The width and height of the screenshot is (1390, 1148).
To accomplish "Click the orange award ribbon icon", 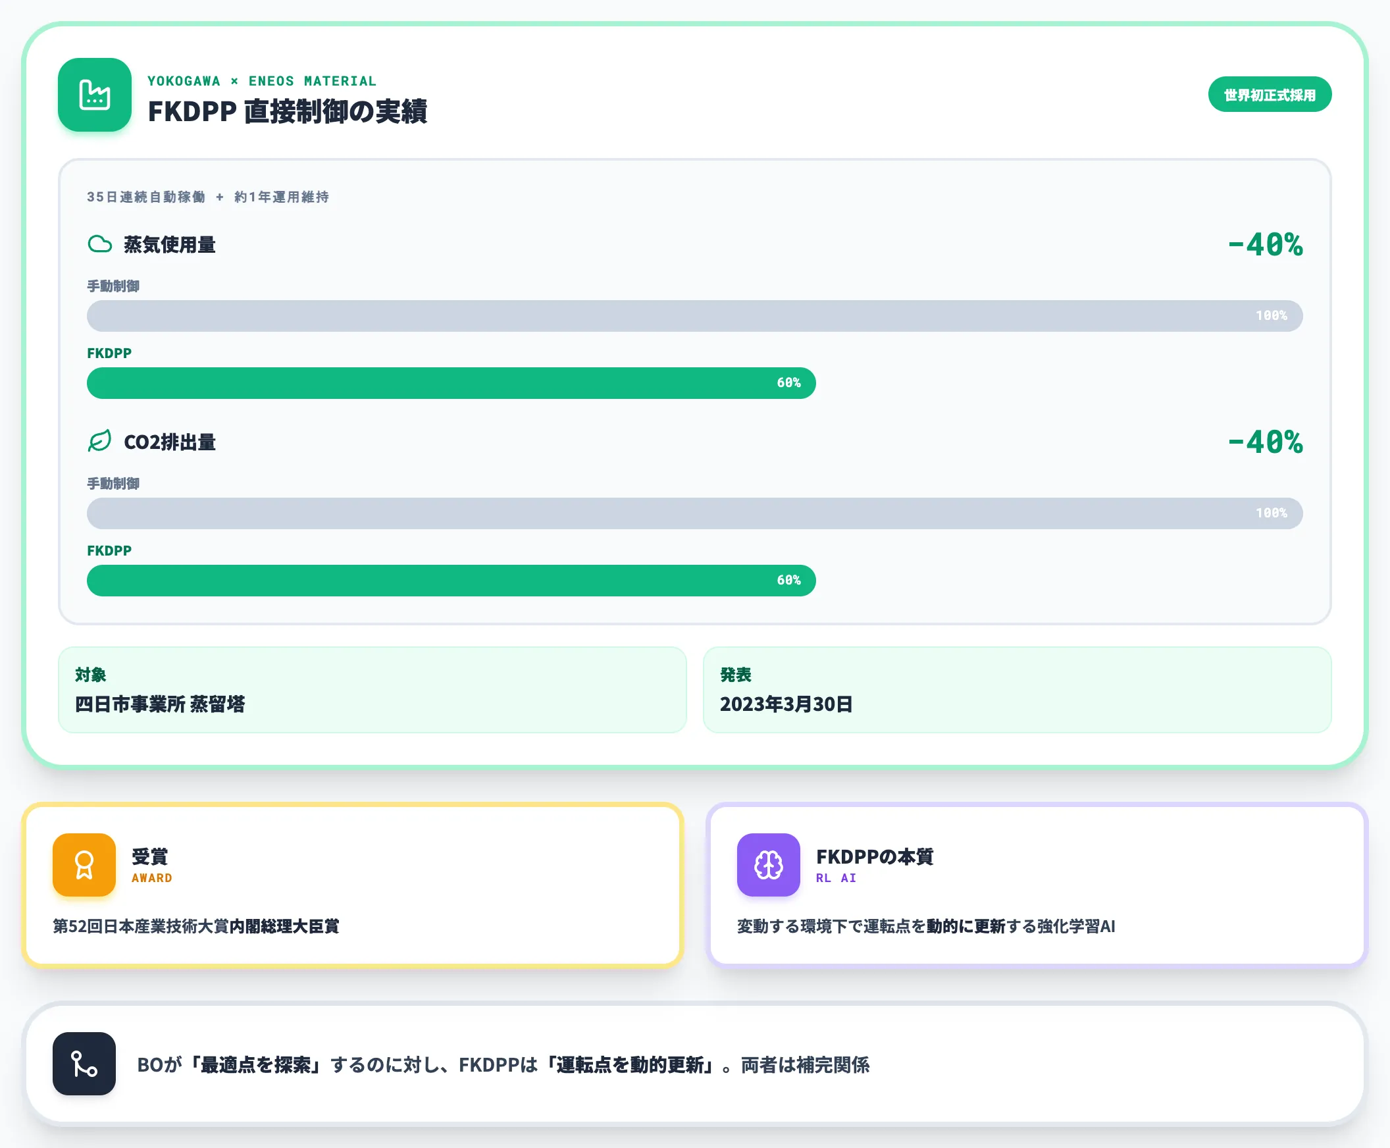I will (x=84, y=864).
